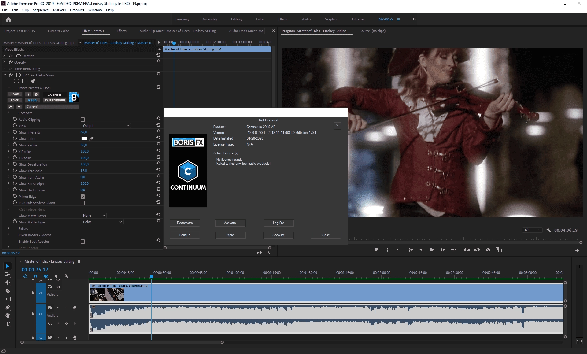Click the timeline timecode 00:00:25:17

pos(35,270)
